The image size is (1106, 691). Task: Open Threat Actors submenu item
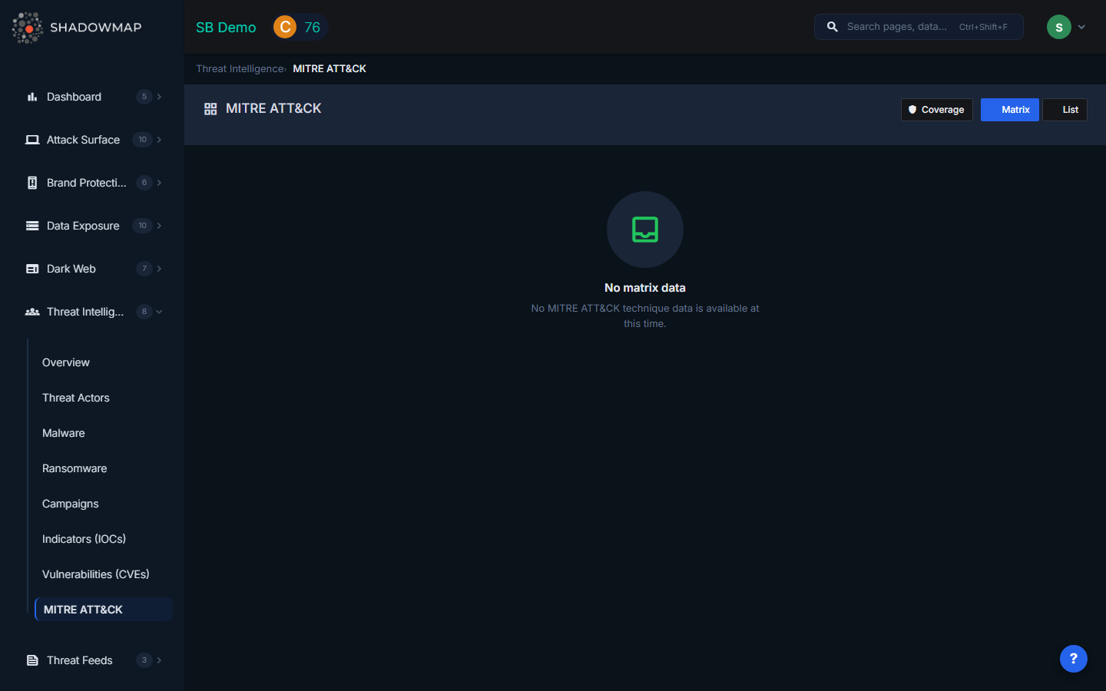click(76, 398)
